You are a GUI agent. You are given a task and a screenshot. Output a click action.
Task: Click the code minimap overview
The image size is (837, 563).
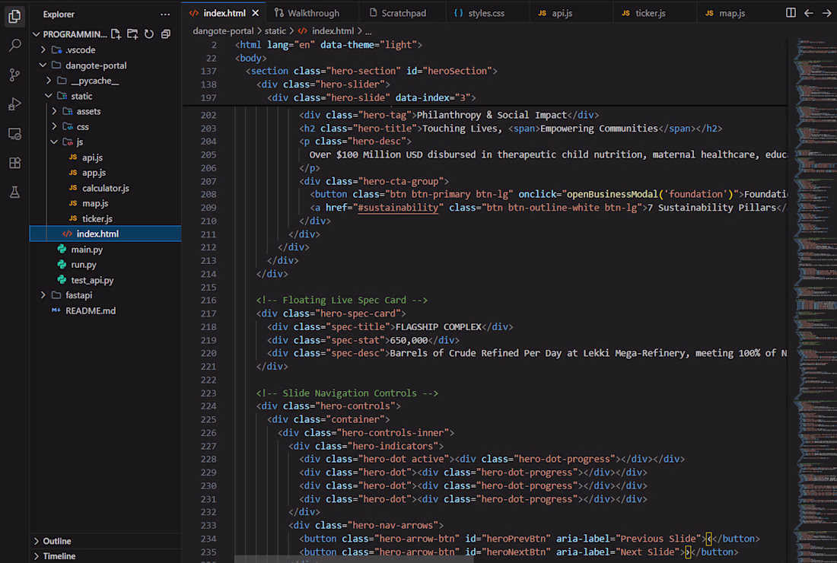(815, 299)
